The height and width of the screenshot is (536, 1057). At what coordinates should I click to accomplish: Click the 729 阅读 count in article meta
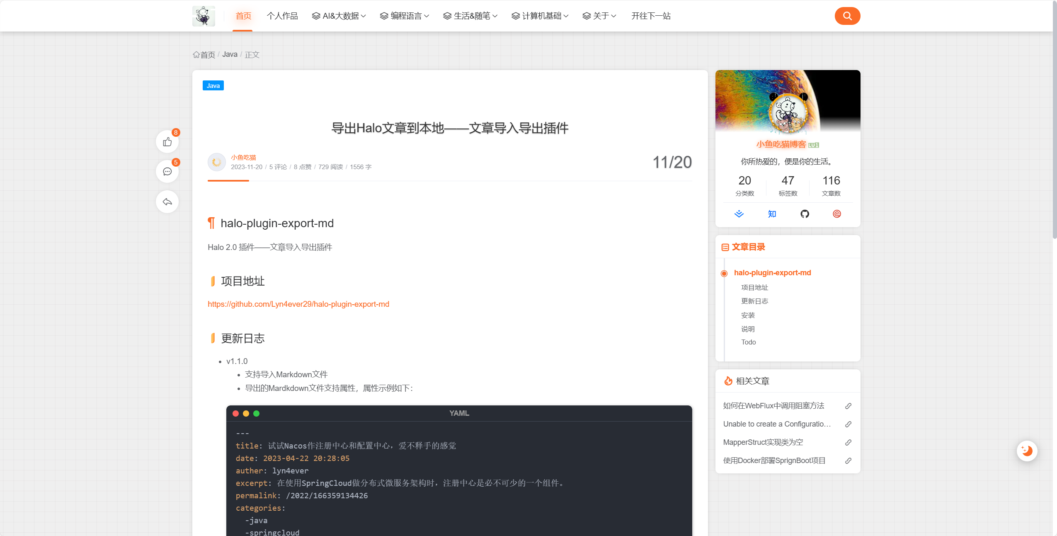330,167
